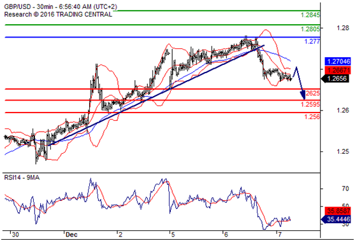Image resolution: width=355 pixels, height=241 pixels.
Task: Click the RSI14 - 9MA indicator label
Action: click(x=22, y=178)
